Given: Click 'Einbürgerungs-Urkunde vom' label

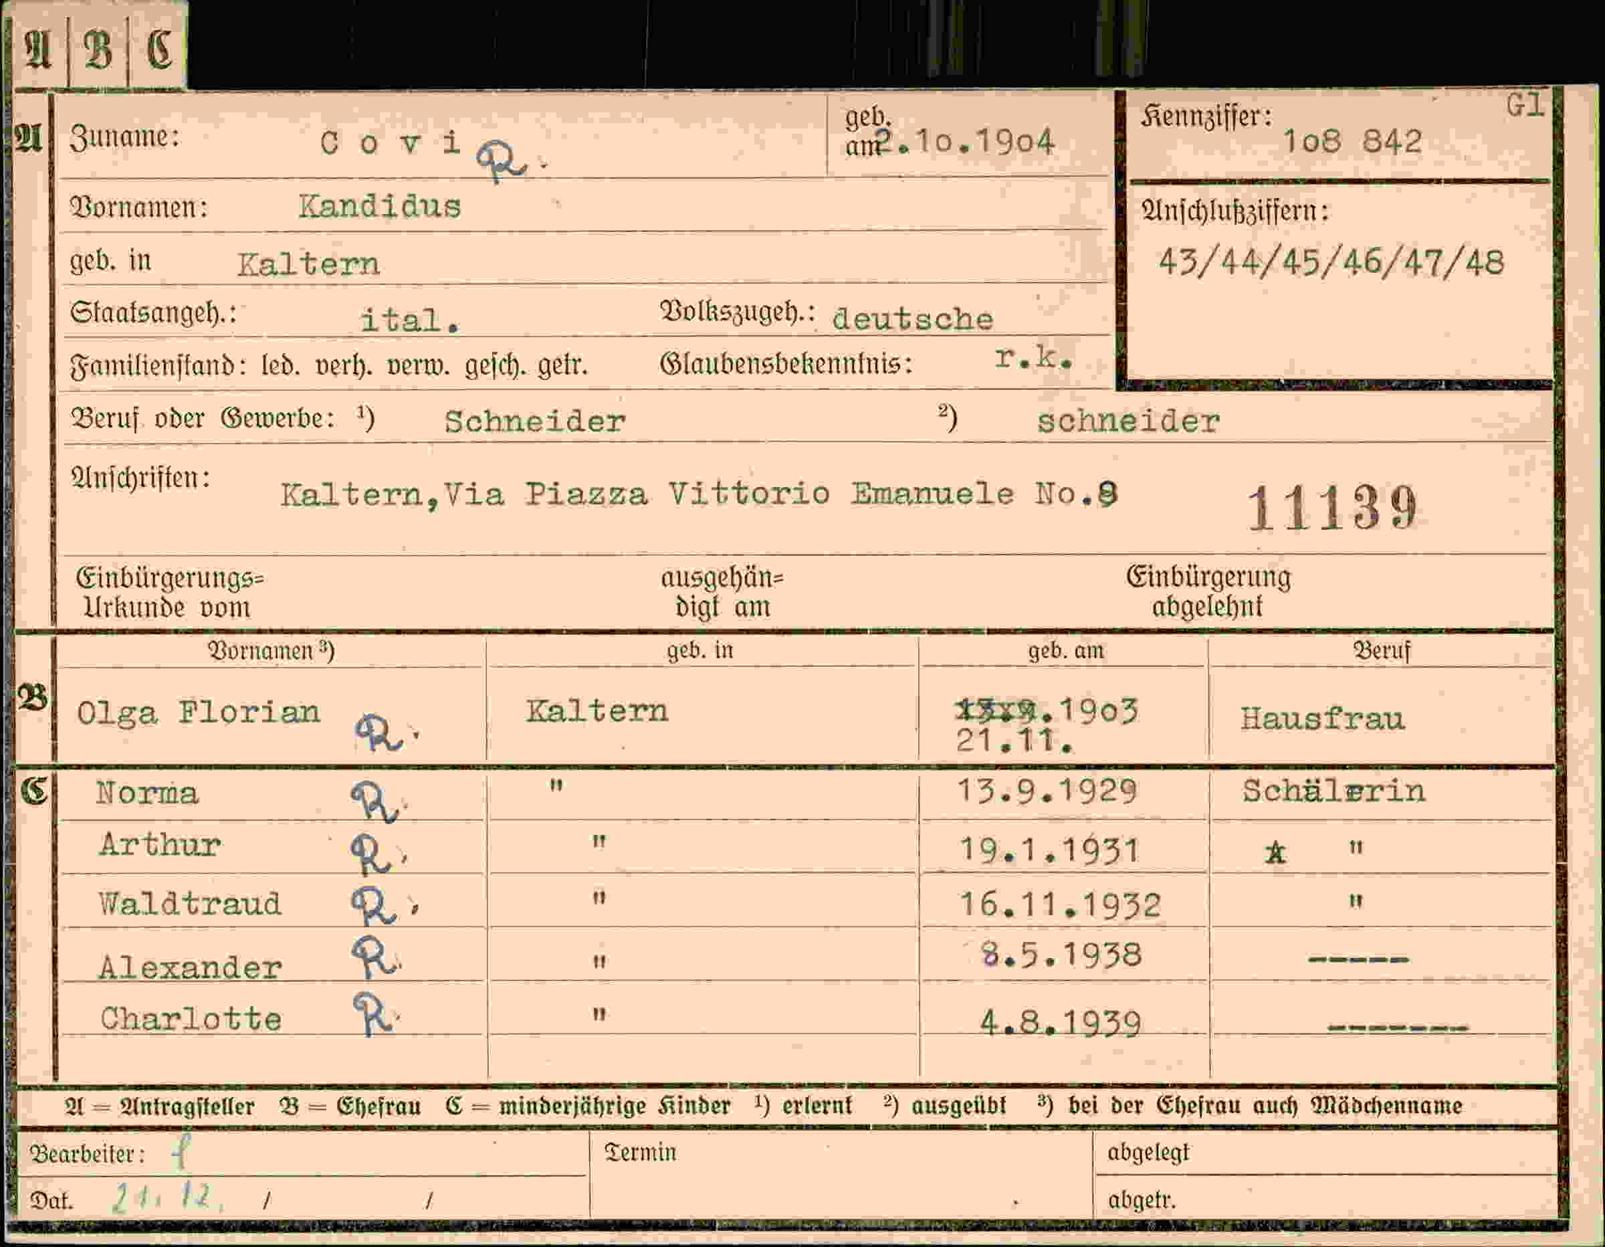Looking at the screenshot, I should coord(169,593).
